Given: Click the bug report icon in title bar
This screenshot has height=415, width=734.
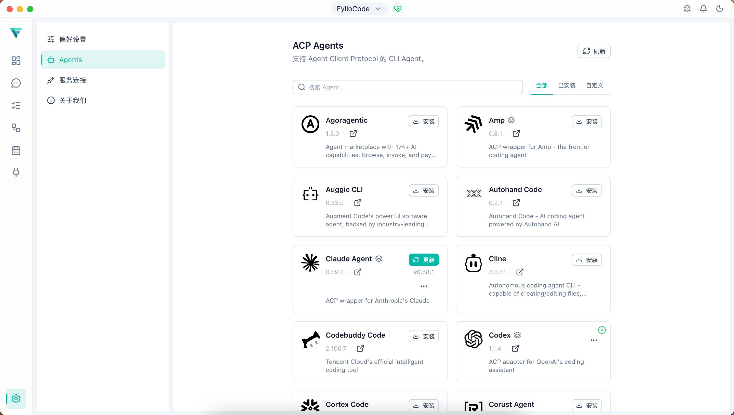Looking at the screenshot, I should pos(687,9).
